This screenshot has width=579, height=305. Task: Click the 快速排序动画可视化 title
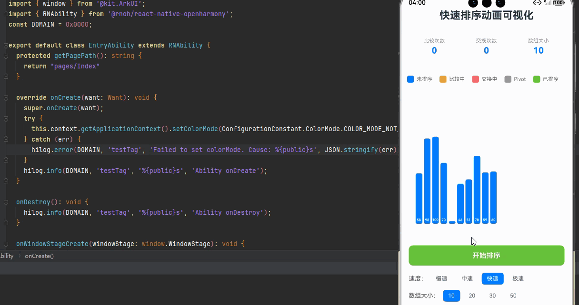point(486,15)
